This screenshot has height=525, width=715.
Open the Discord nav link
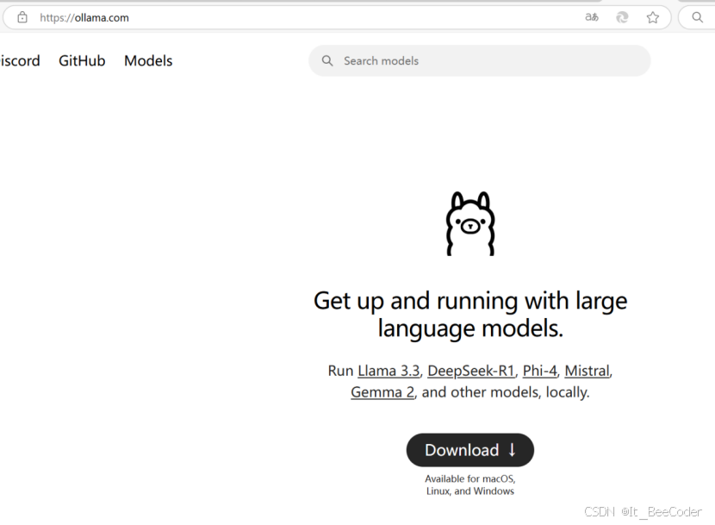point(20,60)
